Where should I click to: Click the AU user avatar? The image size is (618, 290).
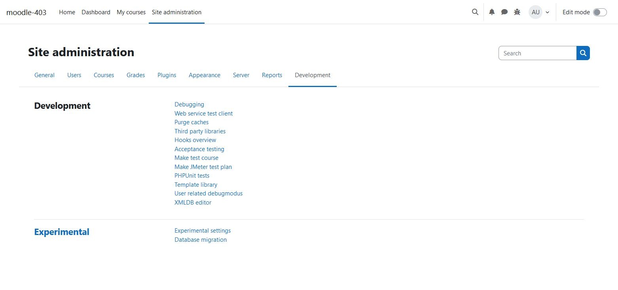click(535, 12)
